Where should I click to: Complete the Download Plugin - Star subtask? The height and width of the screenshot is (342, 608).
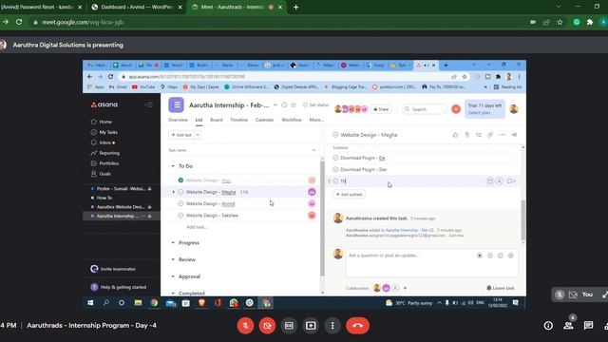335,169
